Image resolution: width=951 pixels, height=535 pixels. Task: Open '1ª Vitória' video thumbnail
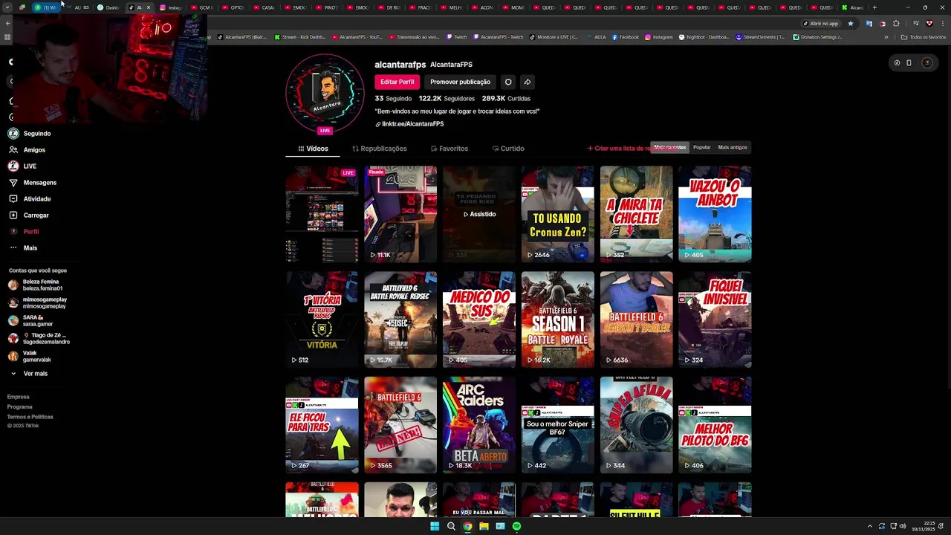tap(322, 320)
